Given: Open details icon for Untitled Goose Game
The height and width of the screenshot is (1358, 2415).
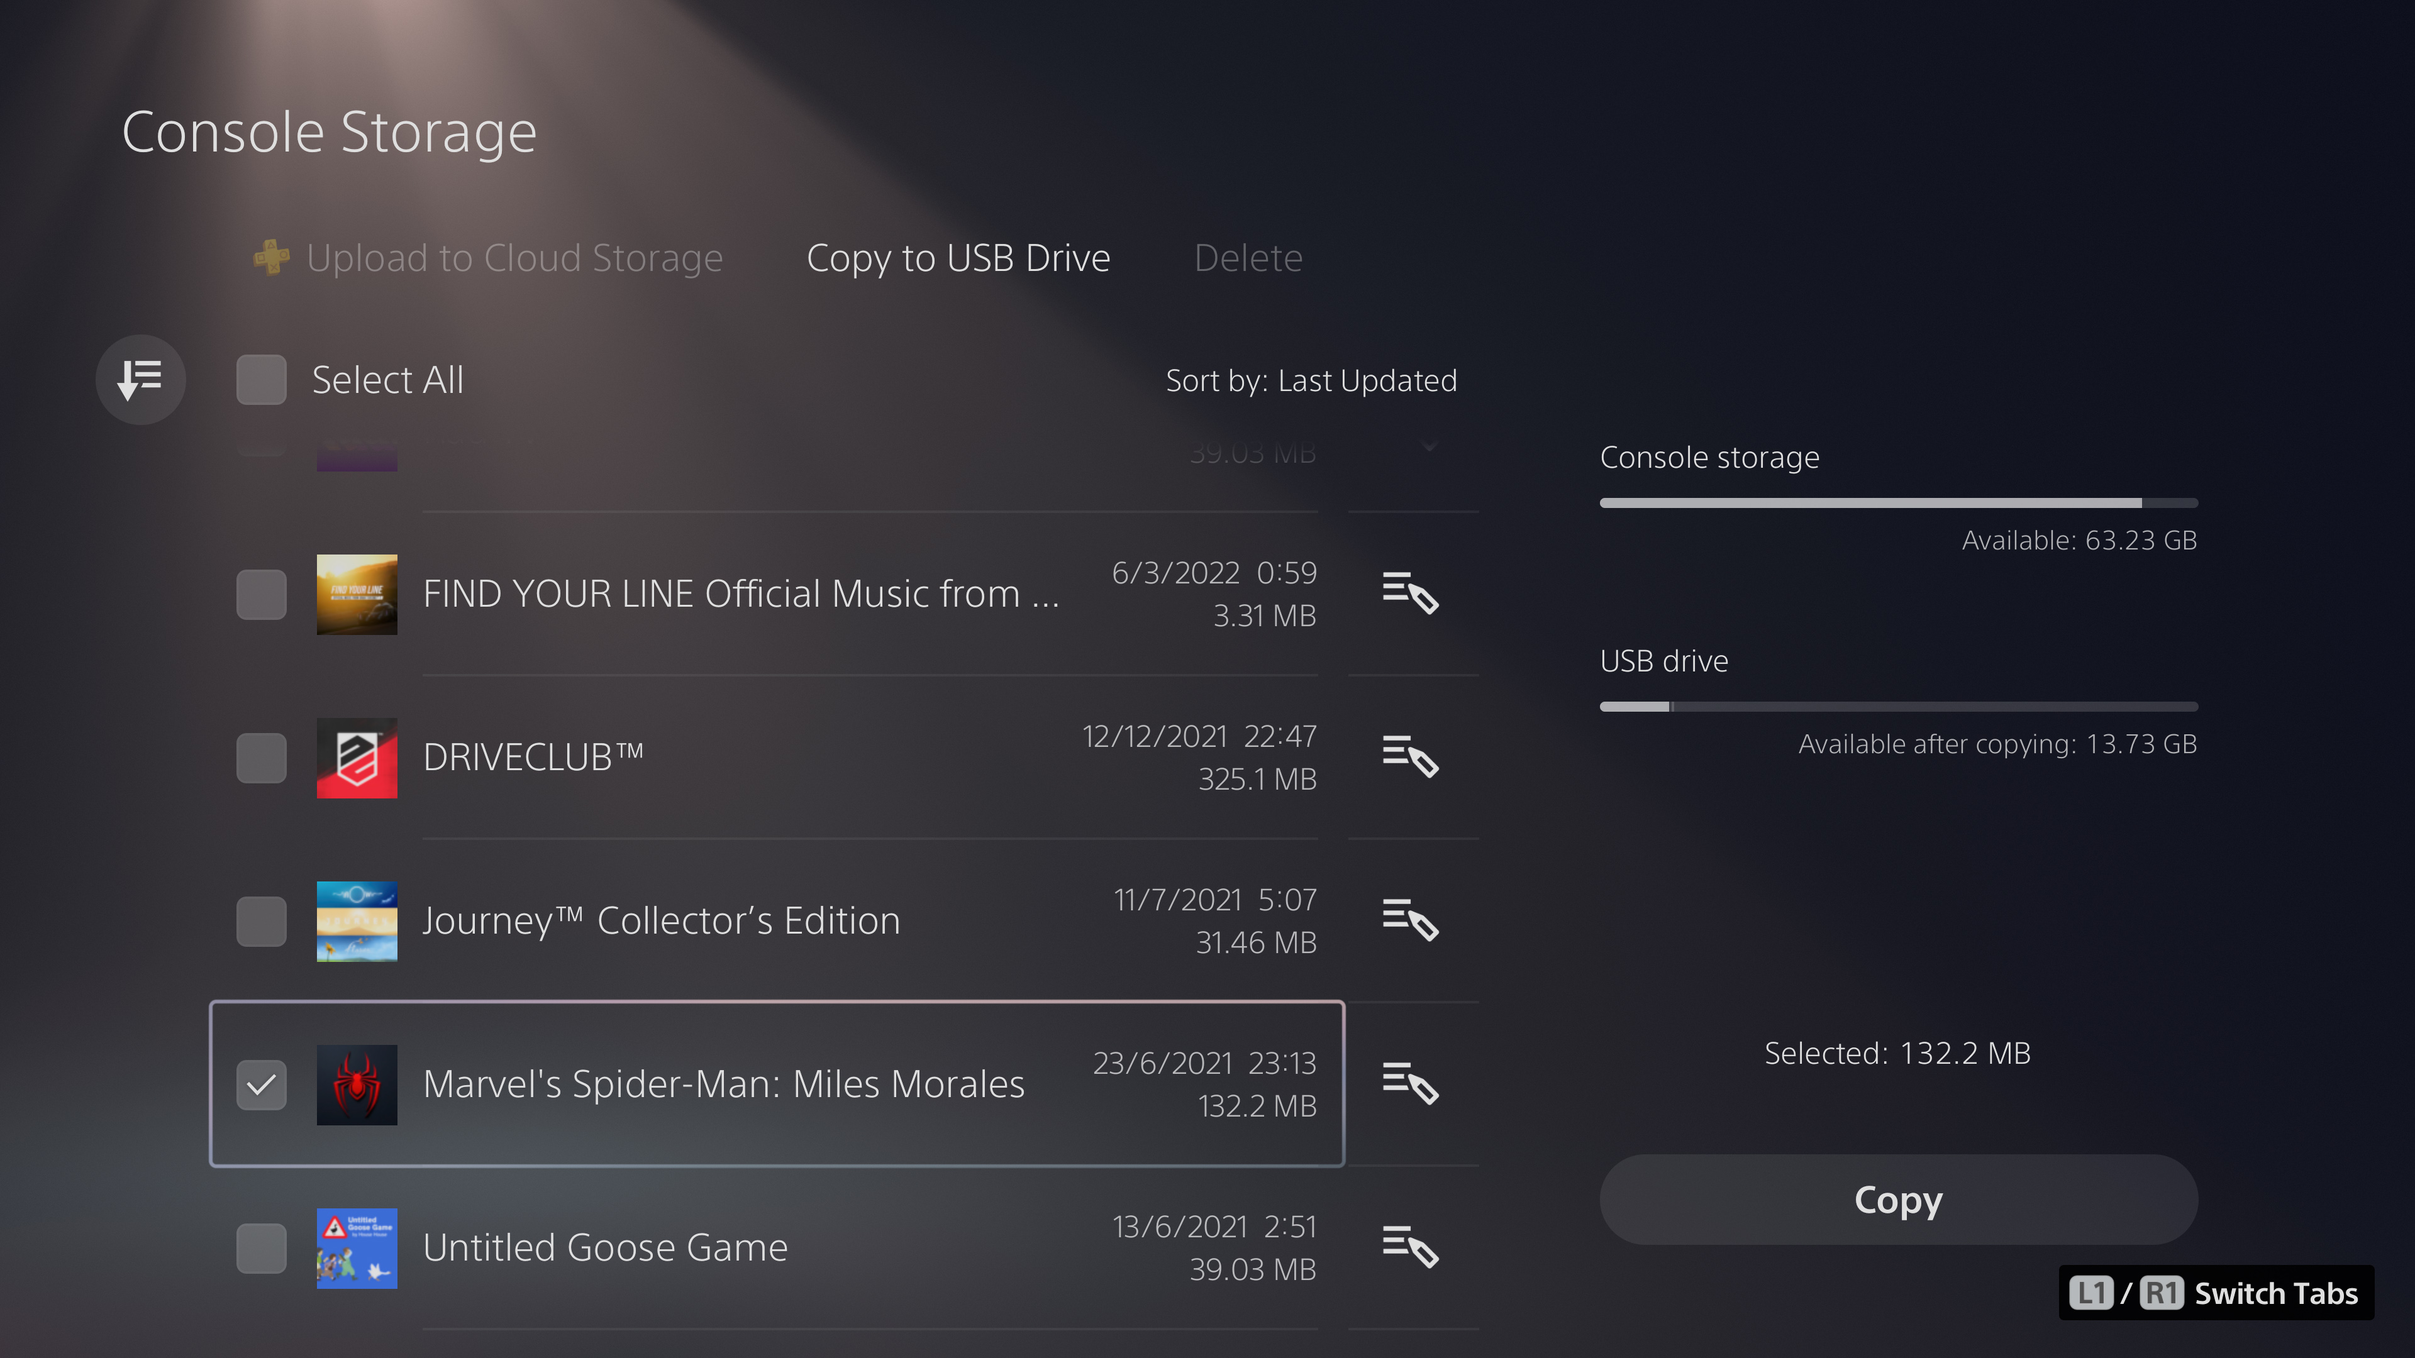Looking at the screenshot, I should click(x=1410, y=1247).
